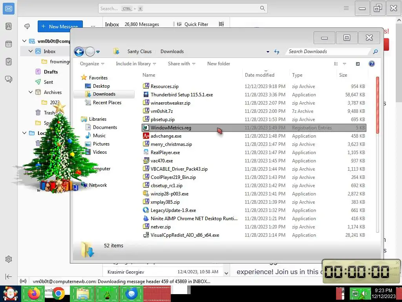Viewport: 402px width, 302px height.
Task: Open Thunderbird app menu hamburger
Action: pos(346,8)
